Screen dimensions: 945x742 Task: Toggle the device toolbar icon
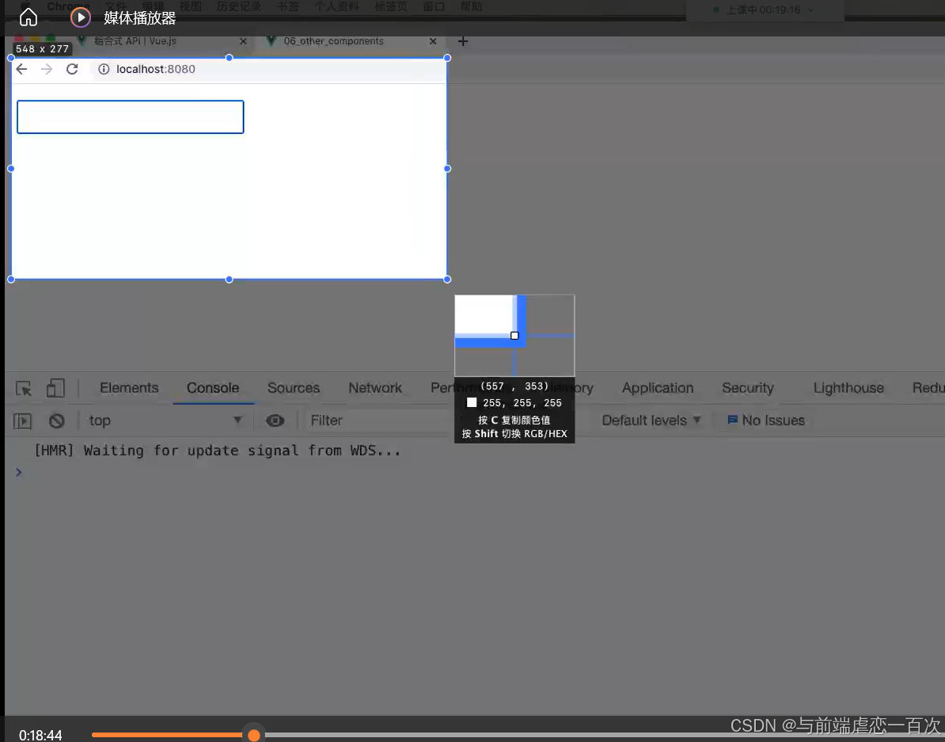click(x=55, y=388)
